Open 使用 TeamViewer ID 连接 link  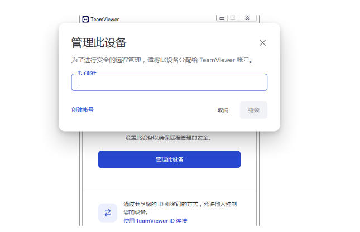click(x=155, y=221)
